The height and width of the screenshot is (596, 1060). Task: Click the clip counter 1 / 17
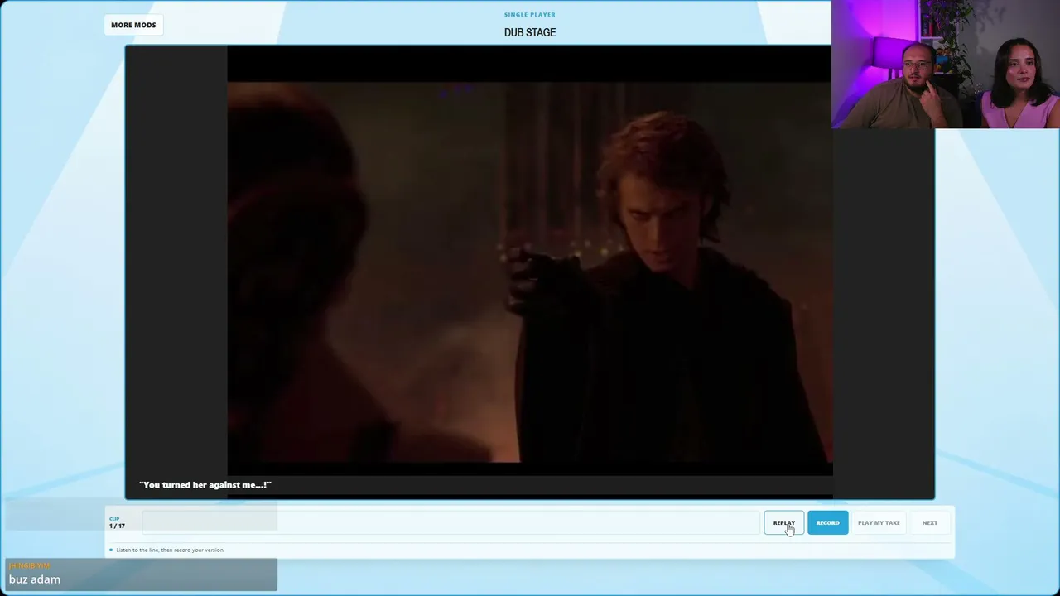(x=117, y=526)
